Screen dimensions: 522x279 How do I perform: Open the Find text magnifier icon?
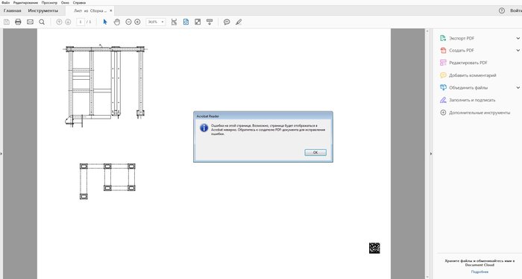click(42, 22)
